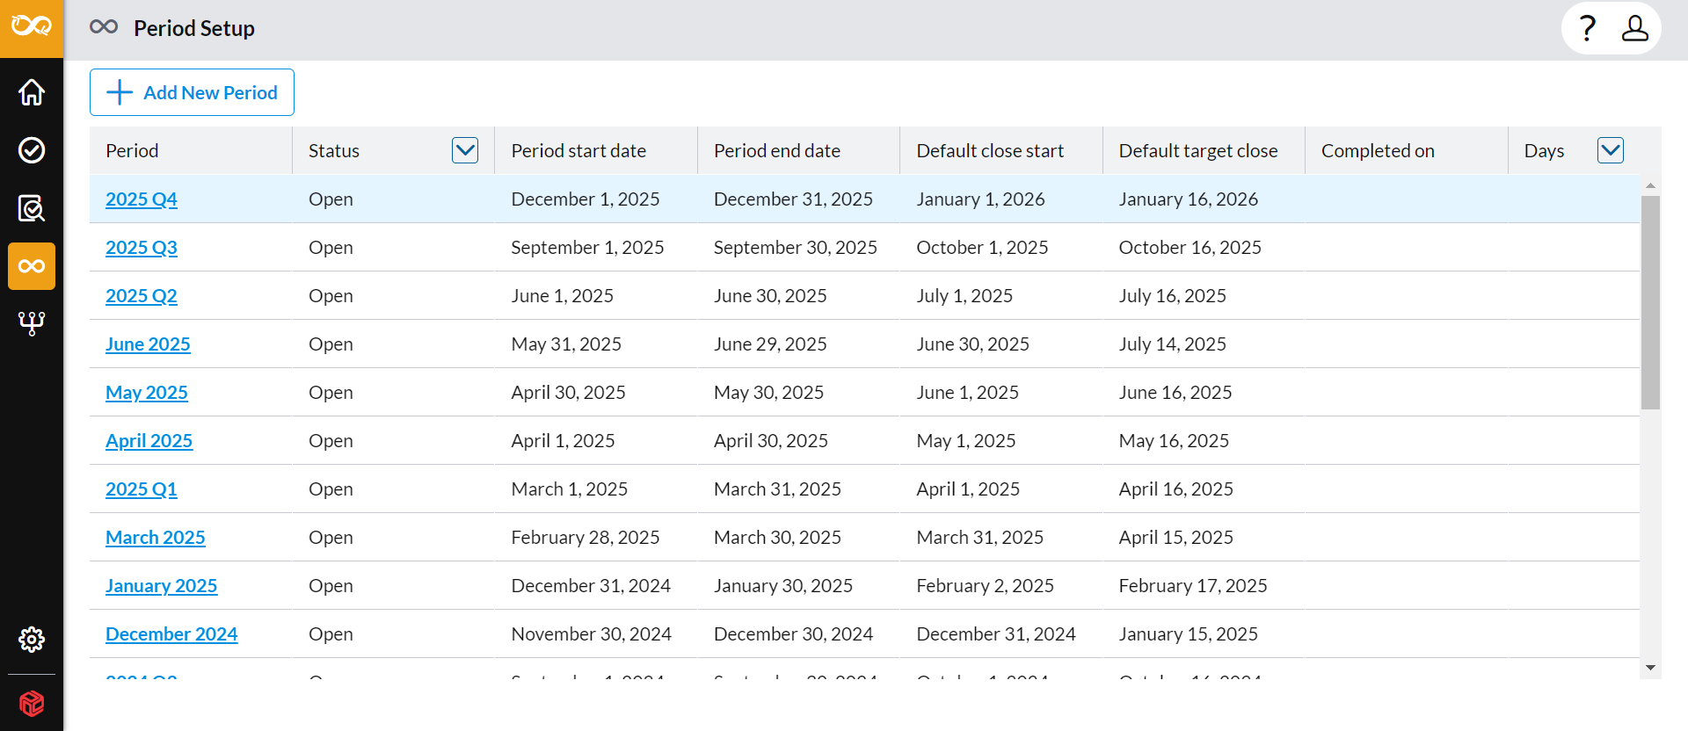Open the December 2024 period link

coord(171,634)
